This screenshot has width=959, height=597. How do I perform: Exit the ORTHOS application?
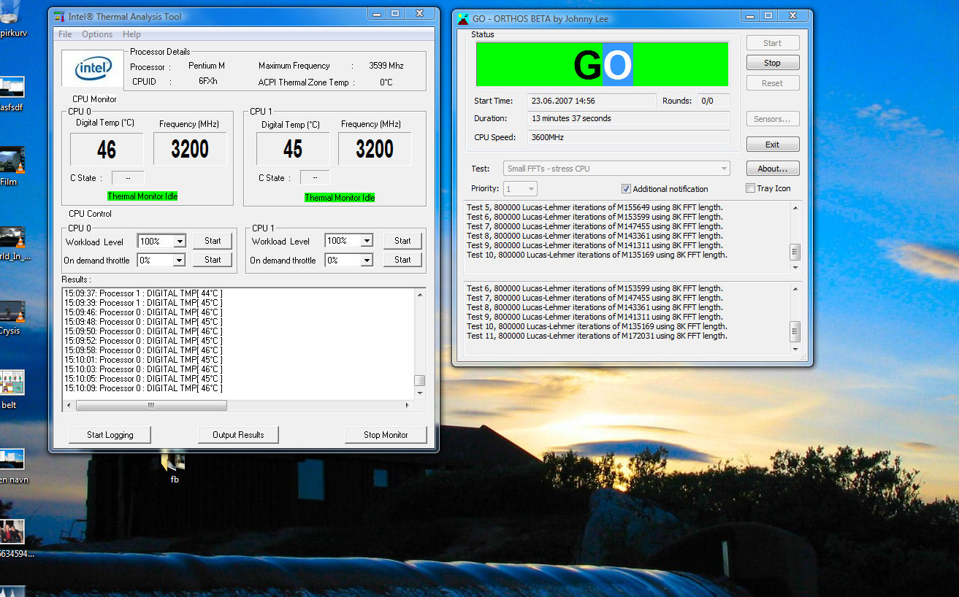coord(773,145)
